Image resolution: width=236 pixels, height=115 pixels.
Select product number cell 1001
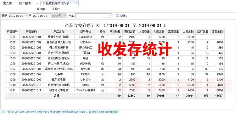(12, 37)
